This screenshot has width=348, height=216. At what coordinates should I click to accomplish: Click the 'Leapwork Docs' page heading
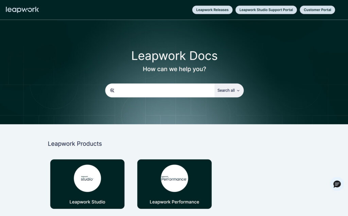tap(174, 56)
